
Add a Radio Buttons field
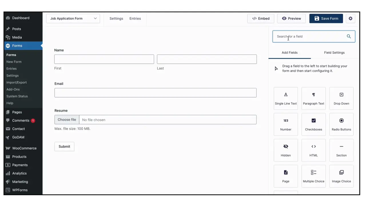[x=341, y=124]
